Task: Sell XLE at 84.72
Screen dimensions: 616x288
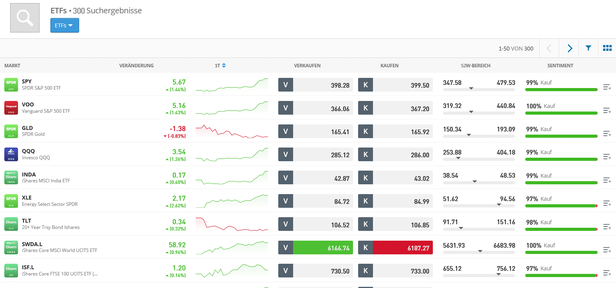Action: point(315,201)
